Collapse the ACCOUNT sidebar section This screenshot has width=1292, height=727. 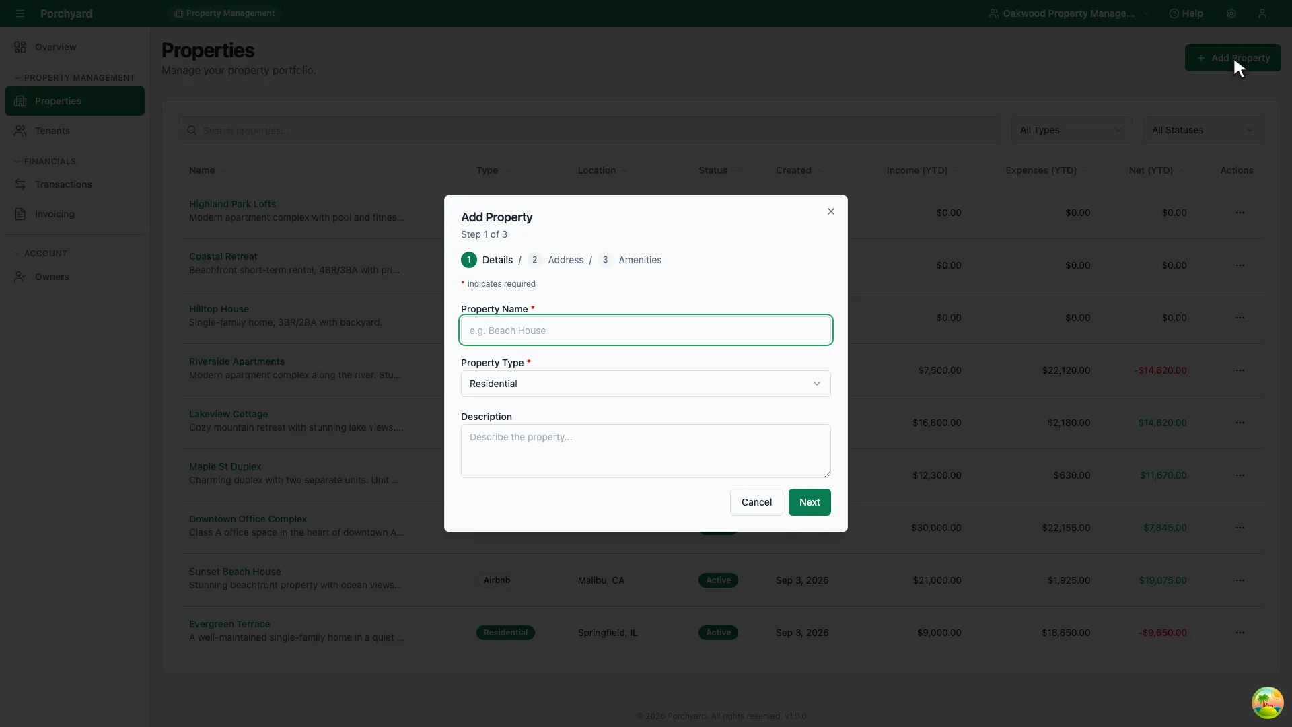40,254
